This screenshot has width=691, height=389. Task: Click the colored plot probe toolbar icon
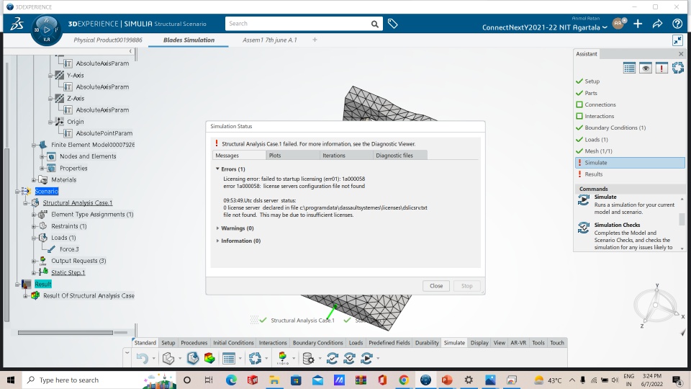coord(282,358)
